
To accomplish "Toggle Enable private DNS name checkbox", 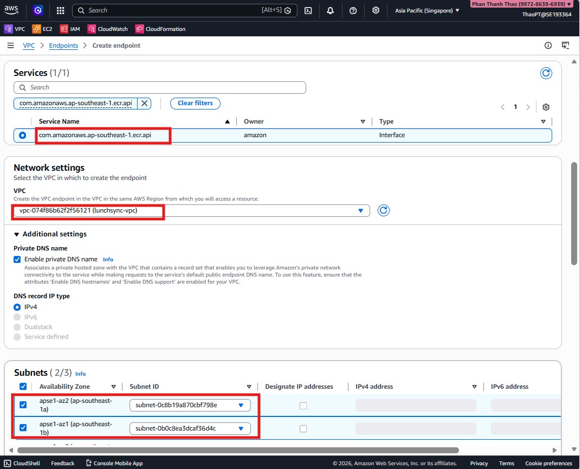I will coord(17,259).
